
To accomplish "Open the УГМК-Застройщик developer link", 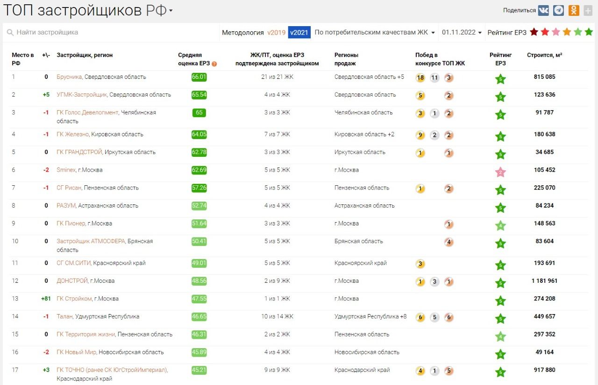I will [82, 95].
